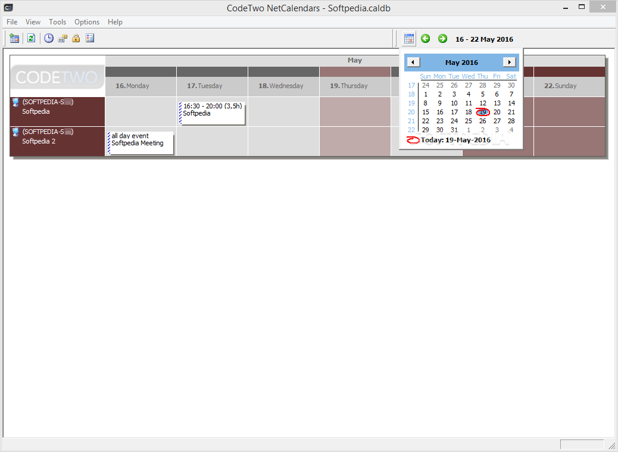Viewport: 618px width, 452px height.
Task: Select 19 May in mini calendar
Action: 482,113
